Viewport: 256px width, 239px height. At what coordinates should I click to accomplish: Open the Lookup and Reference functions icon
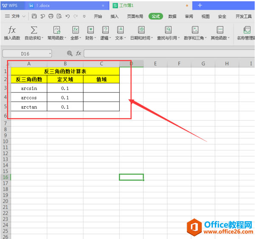coord(168,30)
